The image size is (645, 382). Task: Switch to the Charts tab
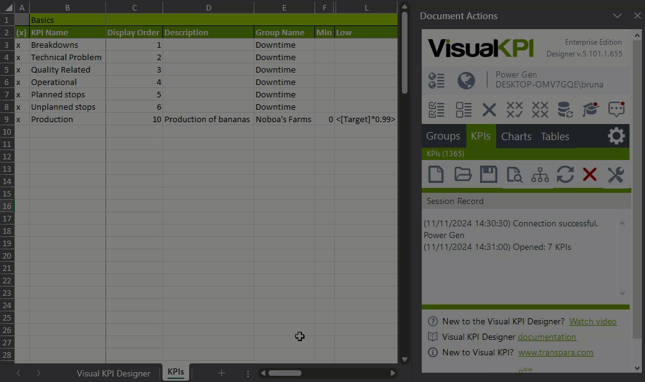click(516, 136)
